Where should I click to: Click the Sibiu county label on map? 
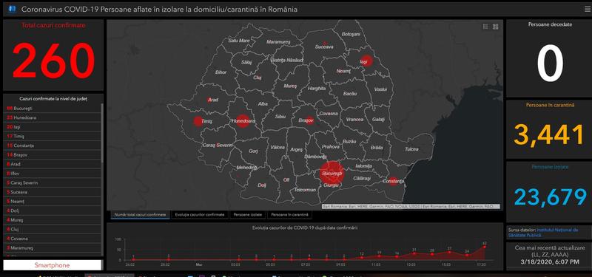pos(280,117)
